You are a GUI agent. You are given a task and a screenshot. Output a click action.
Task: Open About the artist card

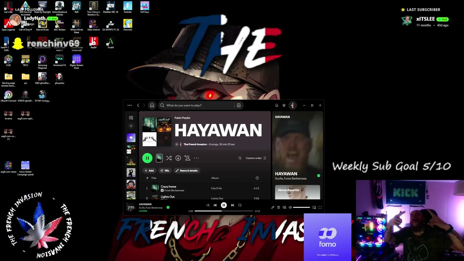point(297,192)
